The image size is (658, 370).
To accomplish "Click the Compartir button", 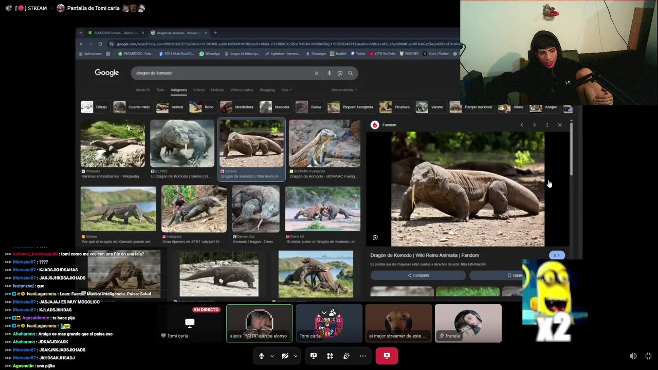I will 418,275.
